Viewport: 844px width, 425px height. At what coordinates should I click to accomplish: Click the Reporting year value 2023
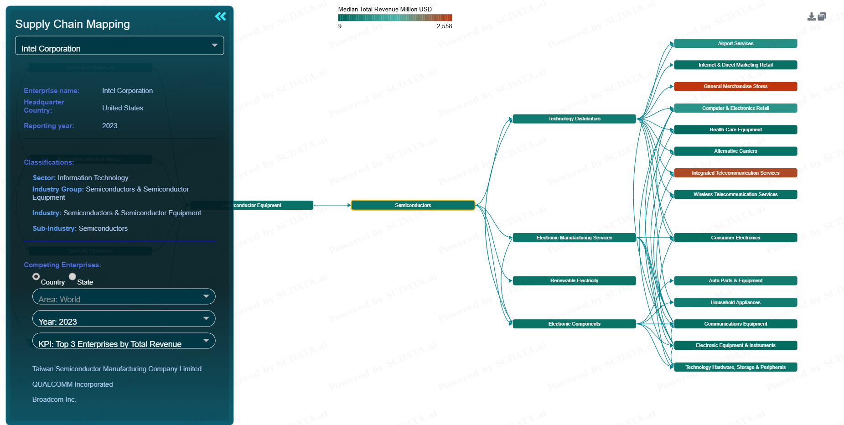pyautogui.click(x=110, y=126)
